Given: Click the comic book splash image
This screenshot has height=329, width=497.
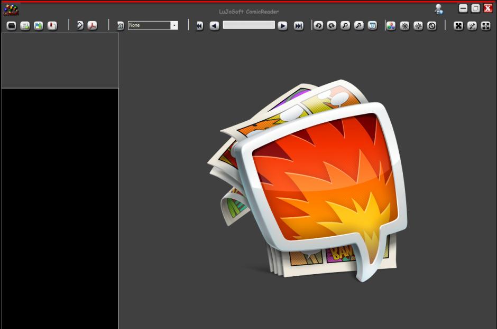Looking at the screenshot, I should click(x=308, y=181).
